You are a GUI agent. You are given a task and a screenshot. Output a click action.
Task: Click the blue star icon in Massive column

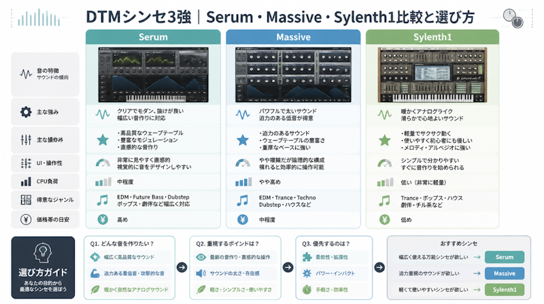(x=243, y=140)
